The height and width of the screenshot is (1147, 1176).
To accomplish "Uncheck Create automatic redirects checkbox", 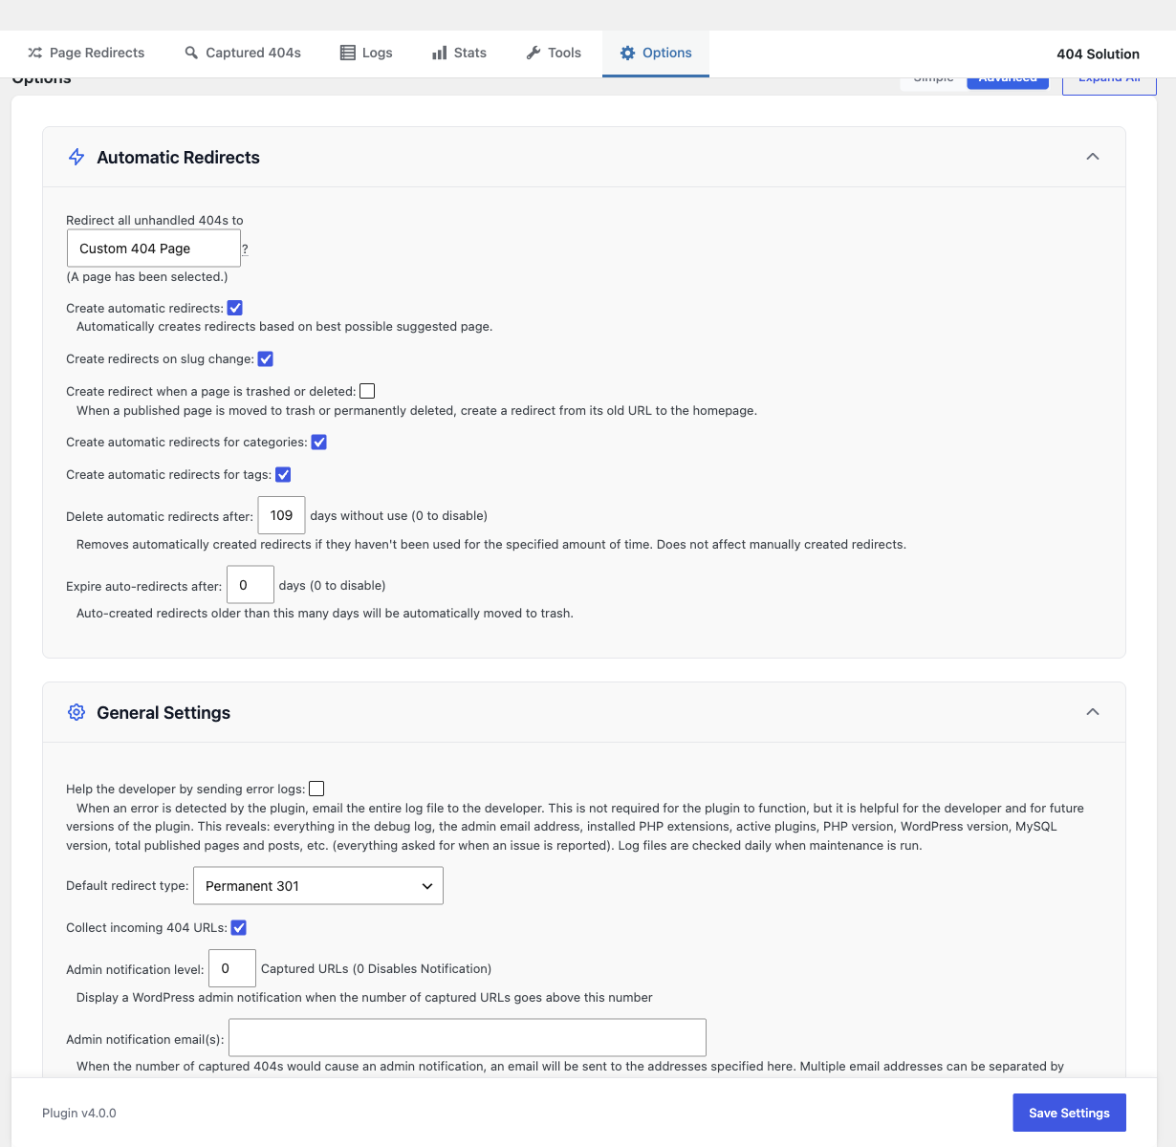I will click(235, 308).
